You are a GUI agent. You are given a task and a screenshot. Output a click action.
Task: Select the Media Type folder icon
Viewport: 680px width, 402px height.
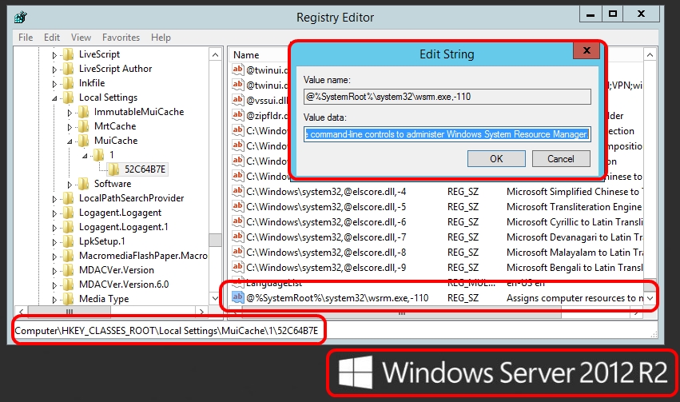coord(69,298)
